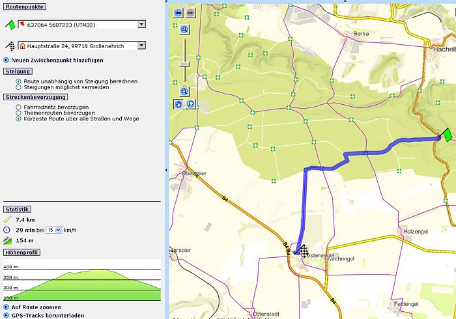Open the Hauptstraße 24 destination dropdown
Viewport: 456px width, 319px height.
[141, 46]
